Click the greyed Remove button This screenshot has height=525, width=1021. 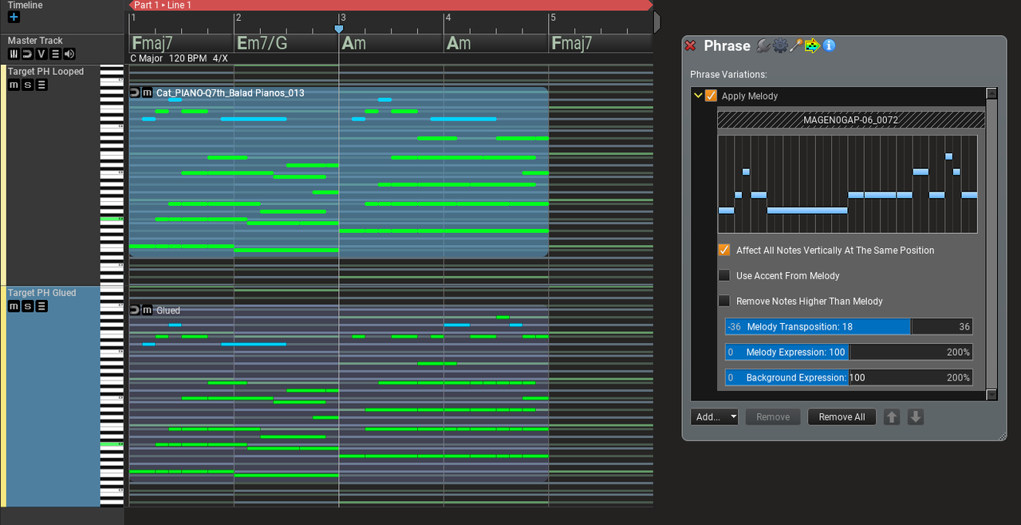tap(773, 416)
